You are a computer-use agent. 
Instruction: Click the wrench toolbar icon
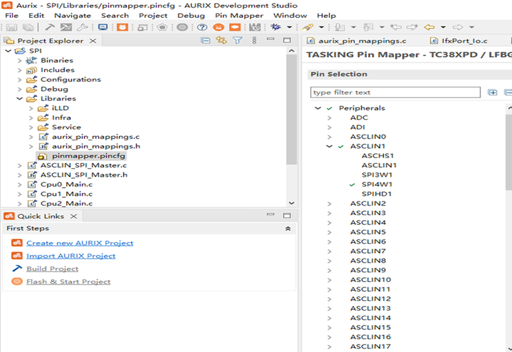pos(82,27)
